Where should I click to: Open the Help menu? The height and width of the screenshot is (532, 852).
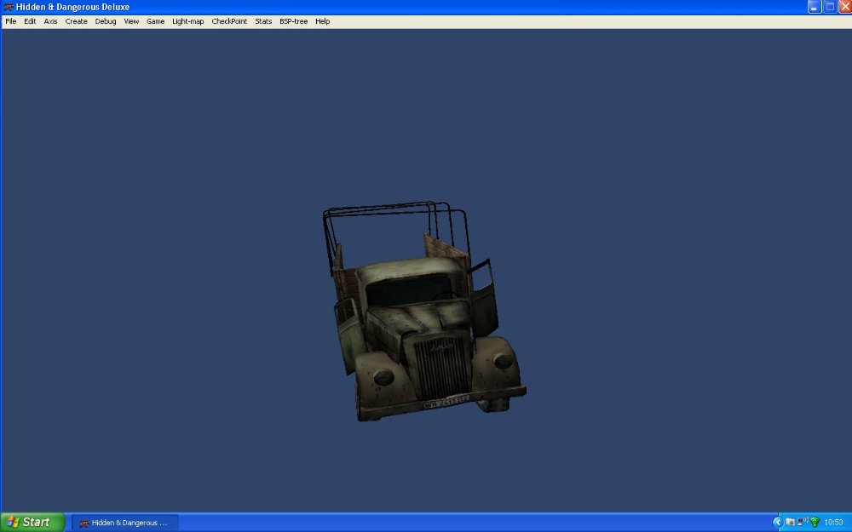point(323,21)
